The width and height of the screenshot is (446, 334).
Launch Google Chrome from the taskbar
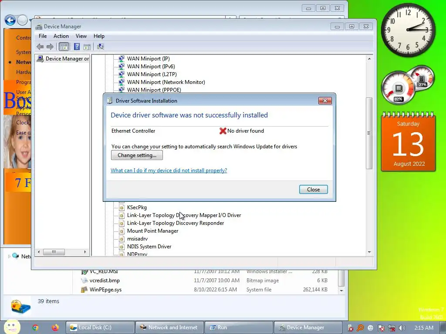[35, 327]
